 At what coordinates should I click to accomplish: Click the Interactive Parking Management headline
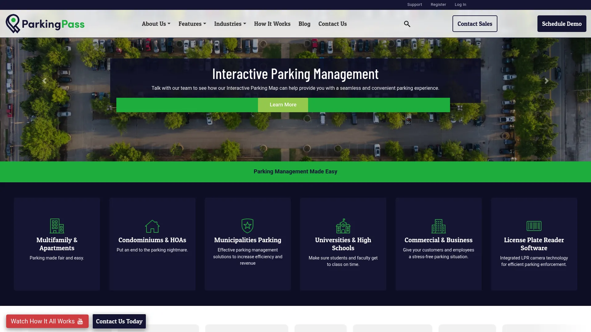pos(295,74)
